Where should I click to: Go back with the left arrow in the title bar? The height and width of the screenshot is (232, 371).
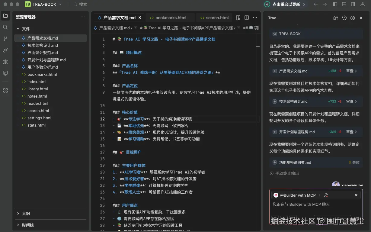(x=316, y=4)
